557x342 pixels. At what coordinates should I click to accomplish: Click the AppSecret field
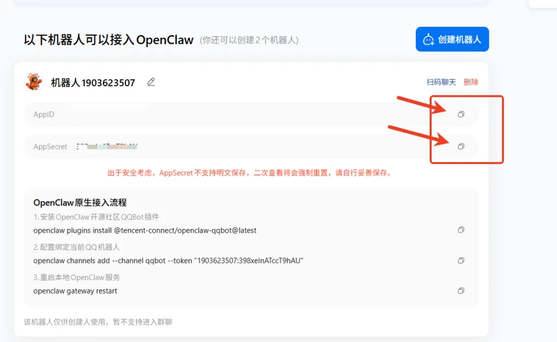coord(251,146)
